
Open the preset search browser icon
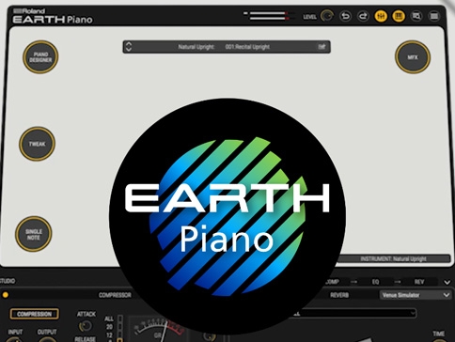(416, 16)
